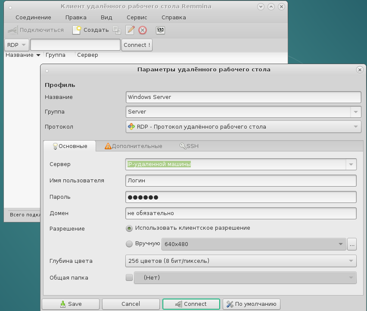Click the edit pencil icon in Remmina toolbar

(130, 30)
